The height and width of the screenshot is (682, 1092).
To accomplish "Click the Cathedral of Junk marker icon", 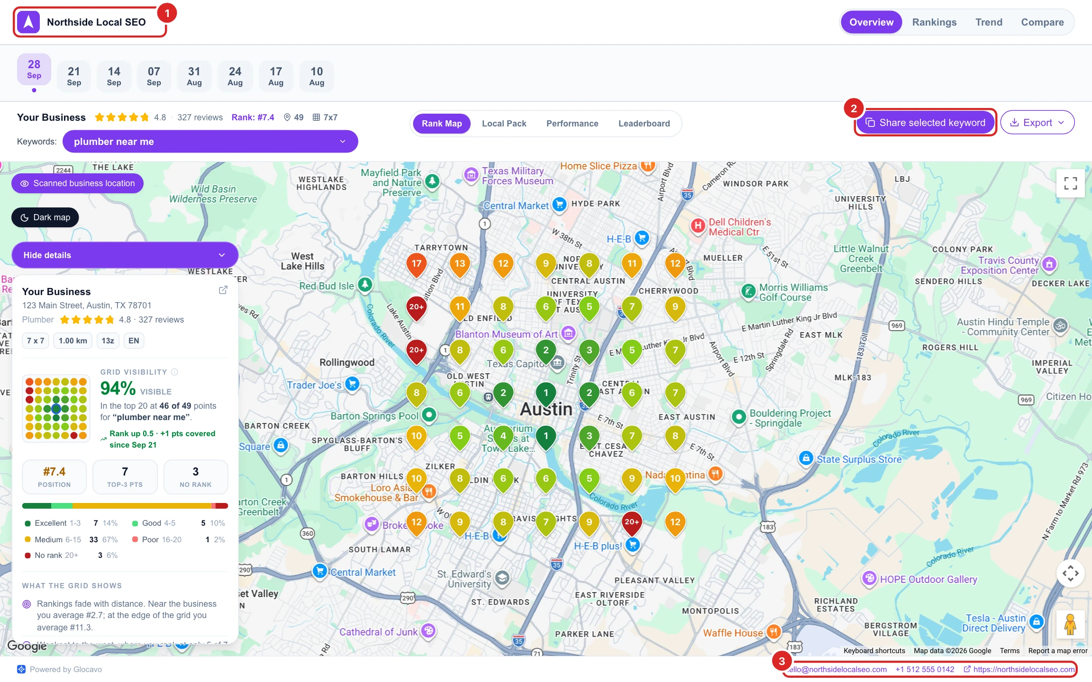I will tap(428, 630).
